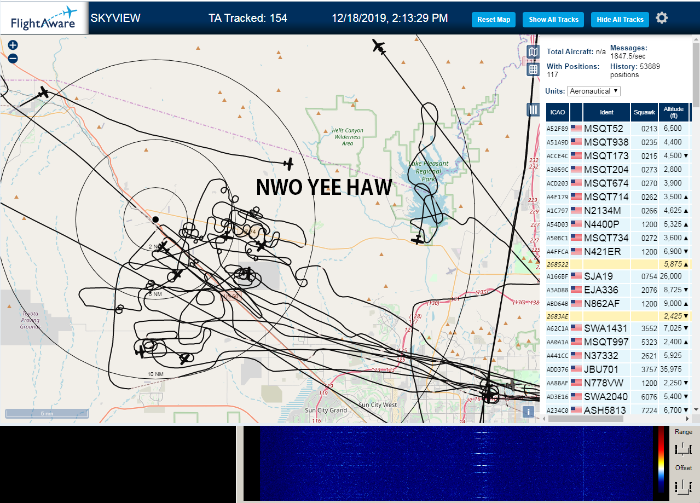
Task: Select MSQT938 aircraft row
Action: pos(618,142)
